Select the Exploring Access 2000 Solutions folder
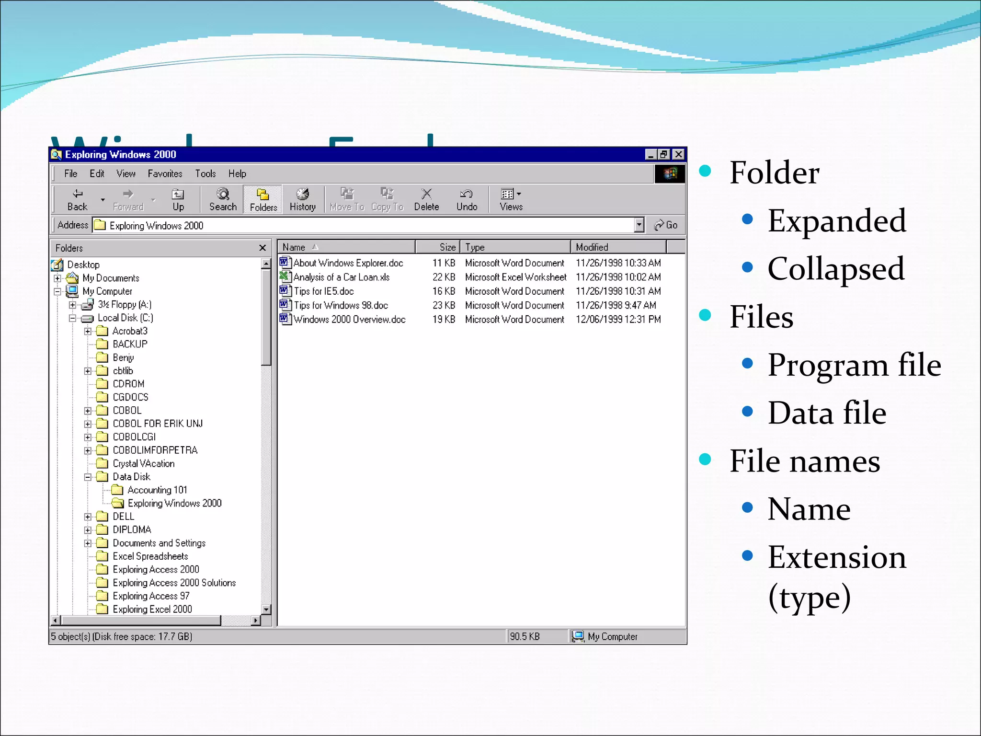 pos(166,583)
